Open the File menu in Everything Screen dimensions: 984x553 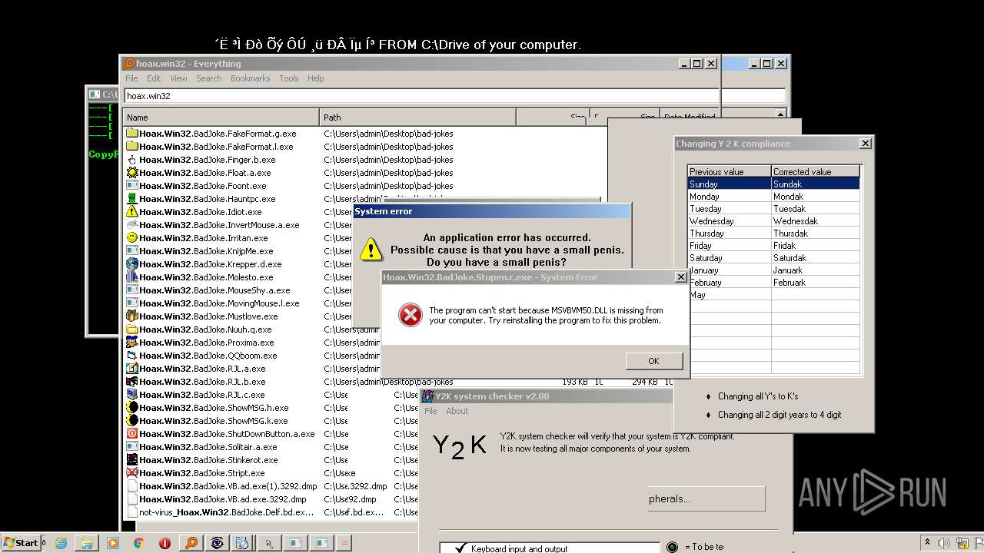(131, 78)
